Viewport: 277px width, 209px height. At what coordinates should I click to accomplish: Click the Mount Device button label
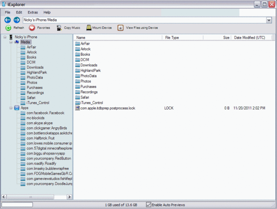tap(102, 28)
